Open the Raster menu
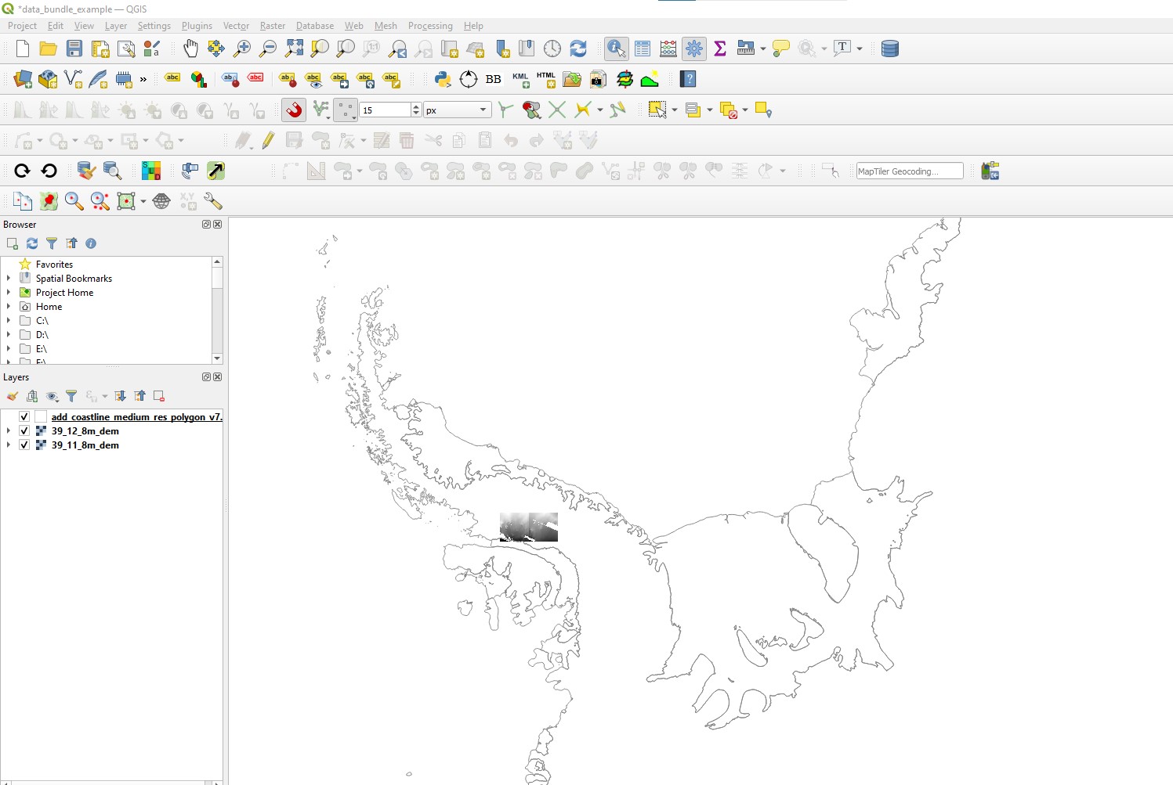The image size is (1173, 785). pyautogui.click(x=273, y=26)
